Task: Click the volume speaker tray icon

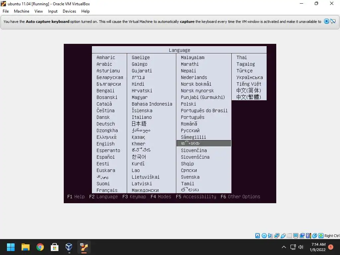Action: point(301,247)
